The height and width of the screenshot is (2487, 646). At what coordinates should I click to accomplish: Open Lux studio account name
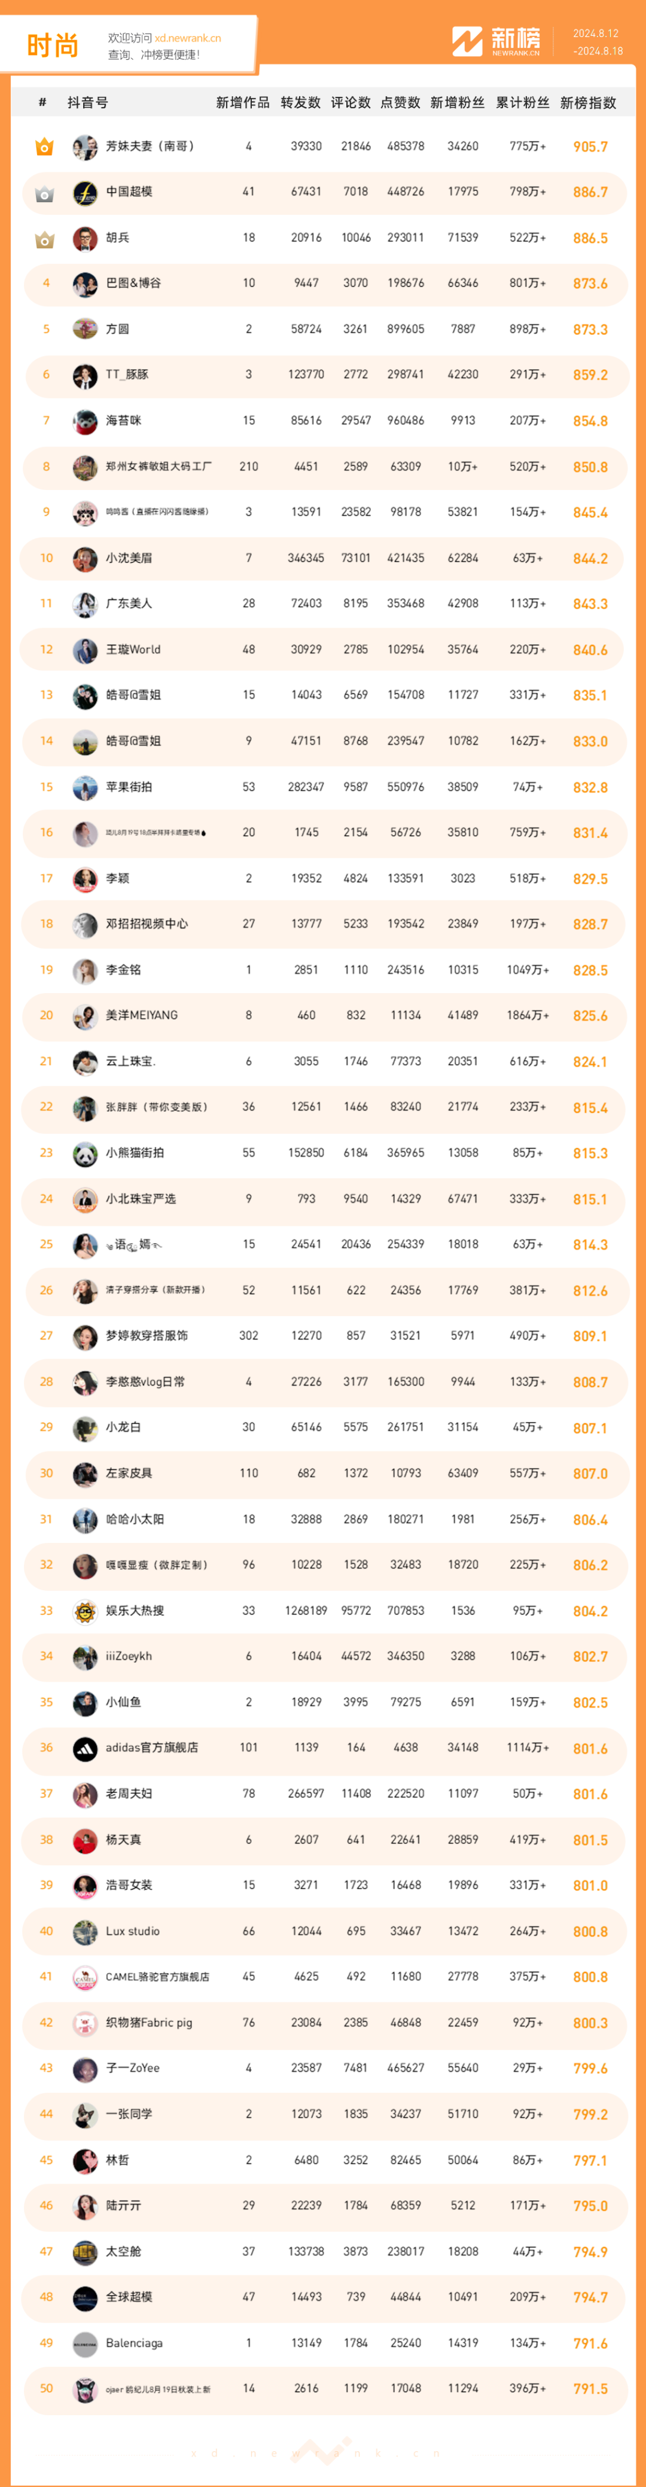coord(132,1931)
